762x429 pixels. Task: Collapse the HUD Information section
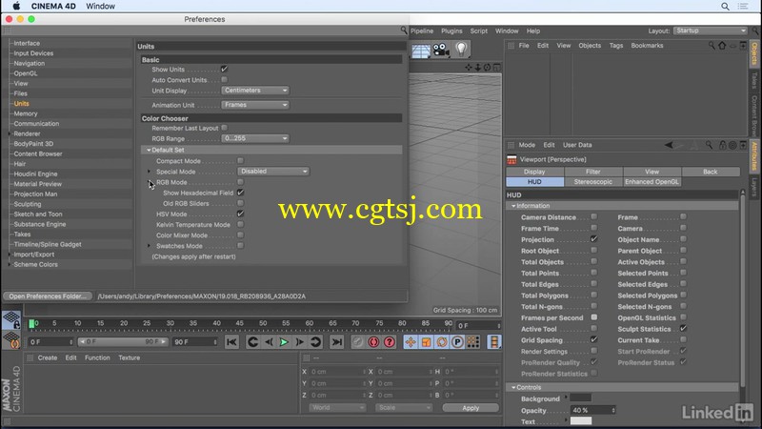513,206
